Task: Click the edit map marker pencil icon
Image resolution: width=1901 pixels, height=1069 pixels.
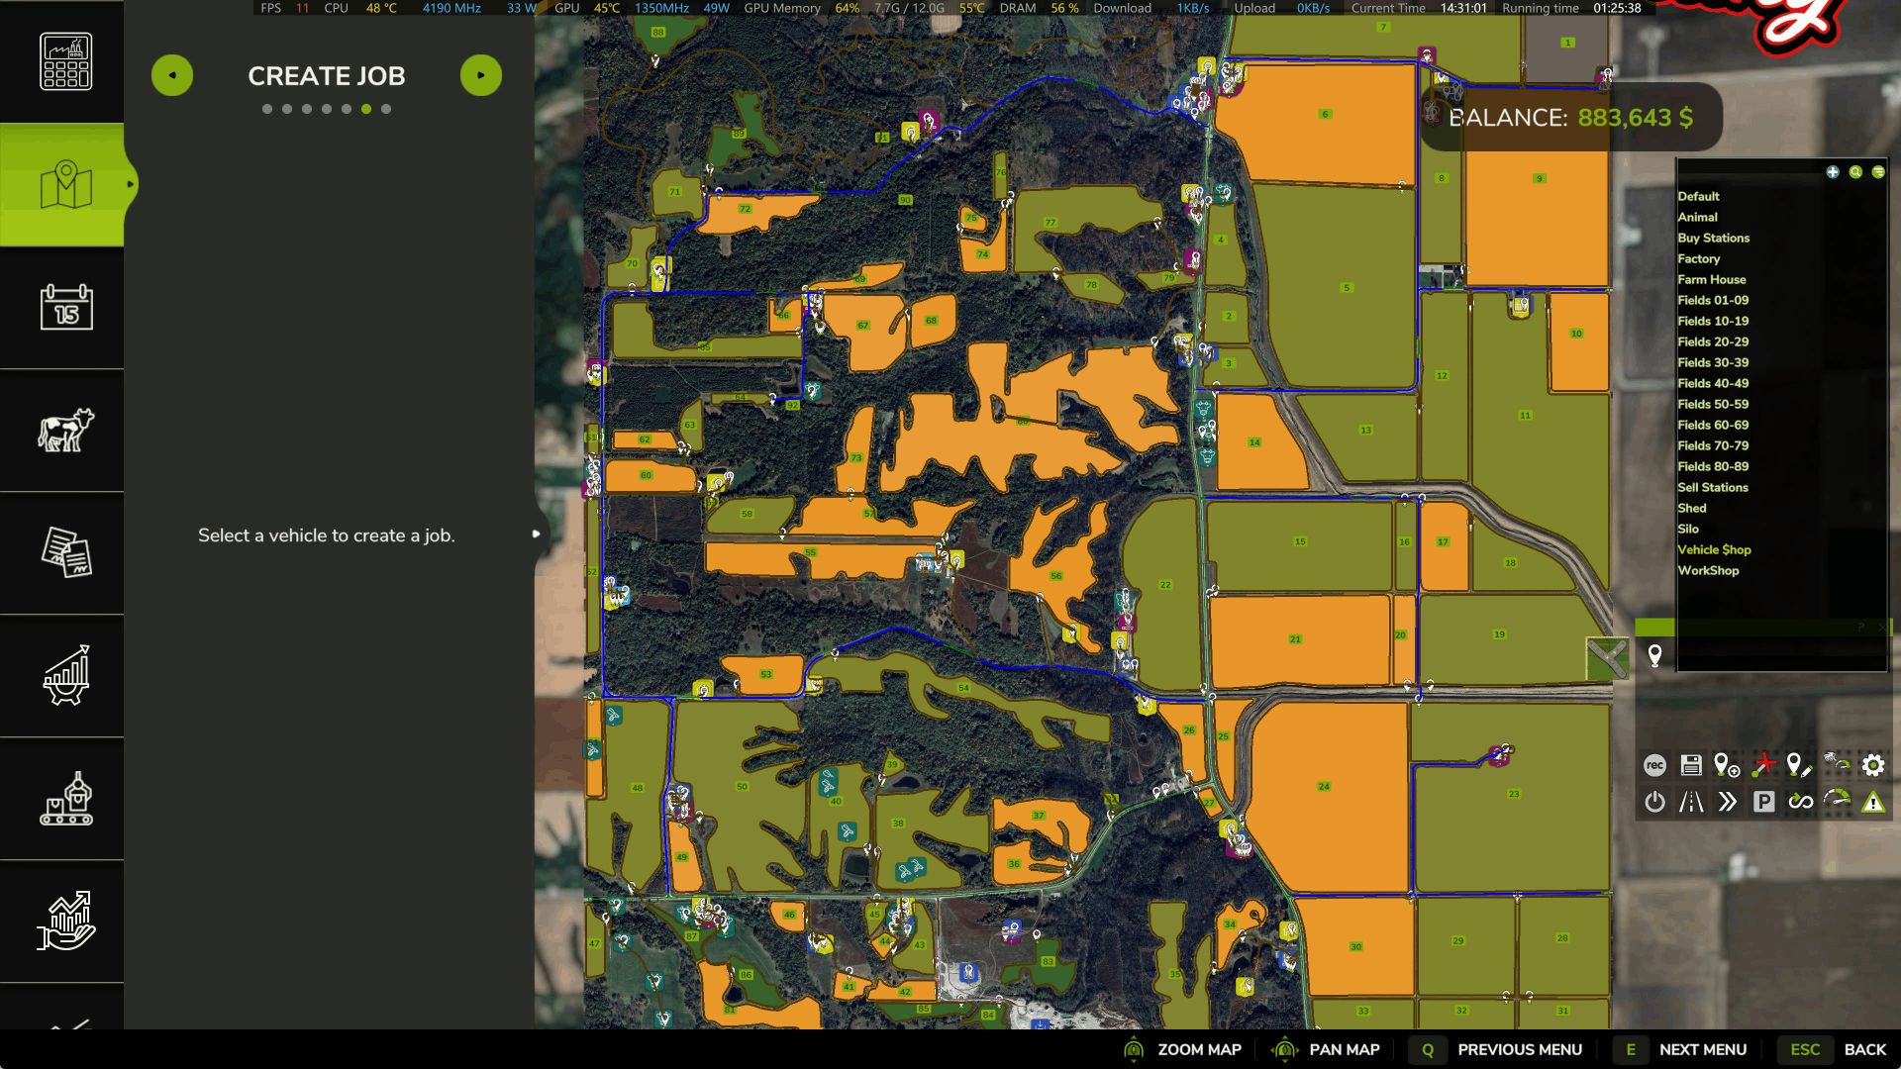Action: (x=1800, y=765)
